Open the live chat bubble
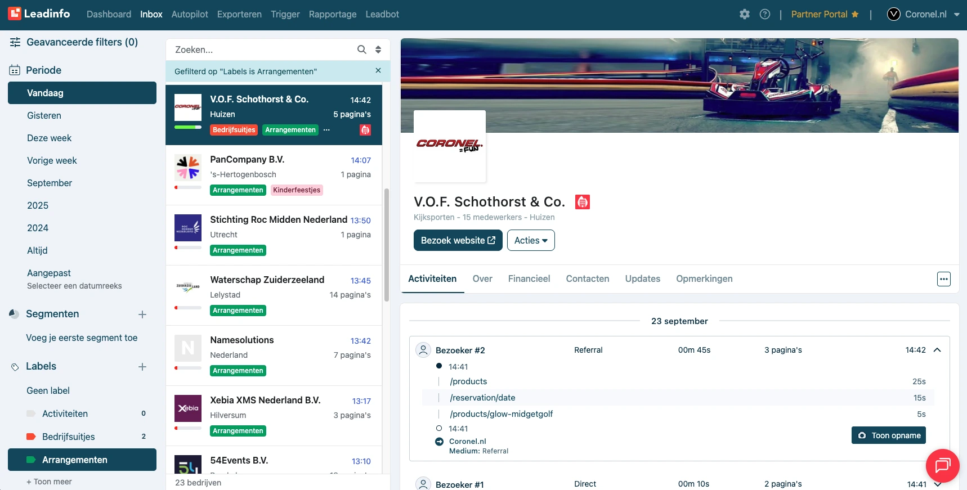This screenshot has width=967, height=490. [x=943, y=466]
